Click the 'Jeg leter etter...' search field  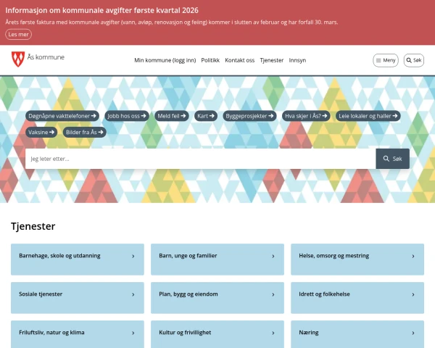(200, 159)
